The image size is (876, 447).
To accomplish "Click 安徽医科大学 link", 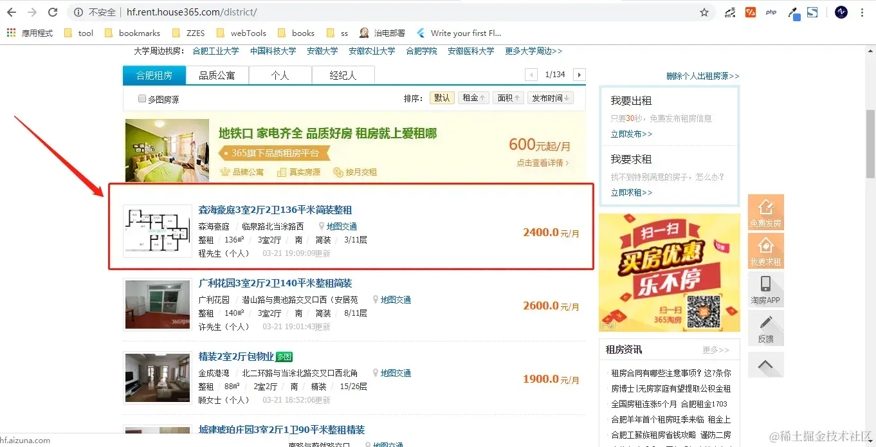I will coord(471,51).
